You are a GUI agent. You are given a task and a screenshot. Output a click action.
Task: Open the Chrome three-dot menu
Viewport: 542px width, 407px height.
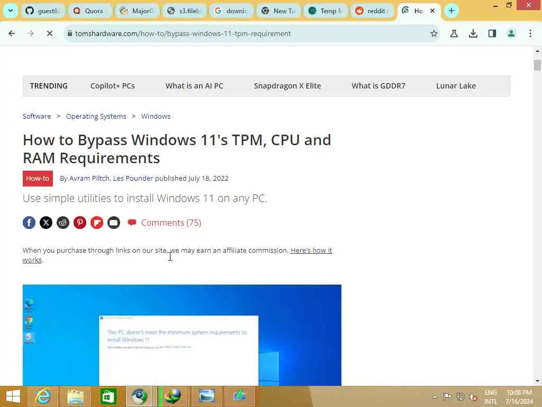click(530, 33)
